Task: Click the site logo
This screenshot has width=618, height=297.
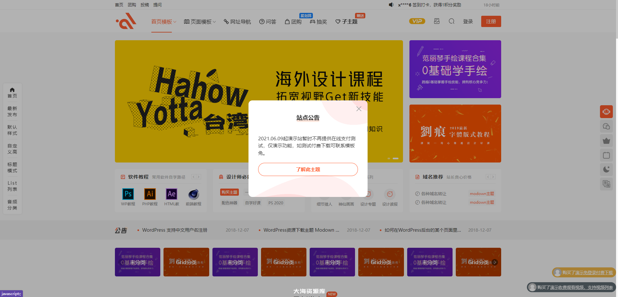Action: tap(126, 21)
